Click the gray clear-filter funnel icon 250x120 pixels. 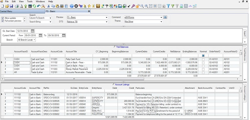pos(177,6)
